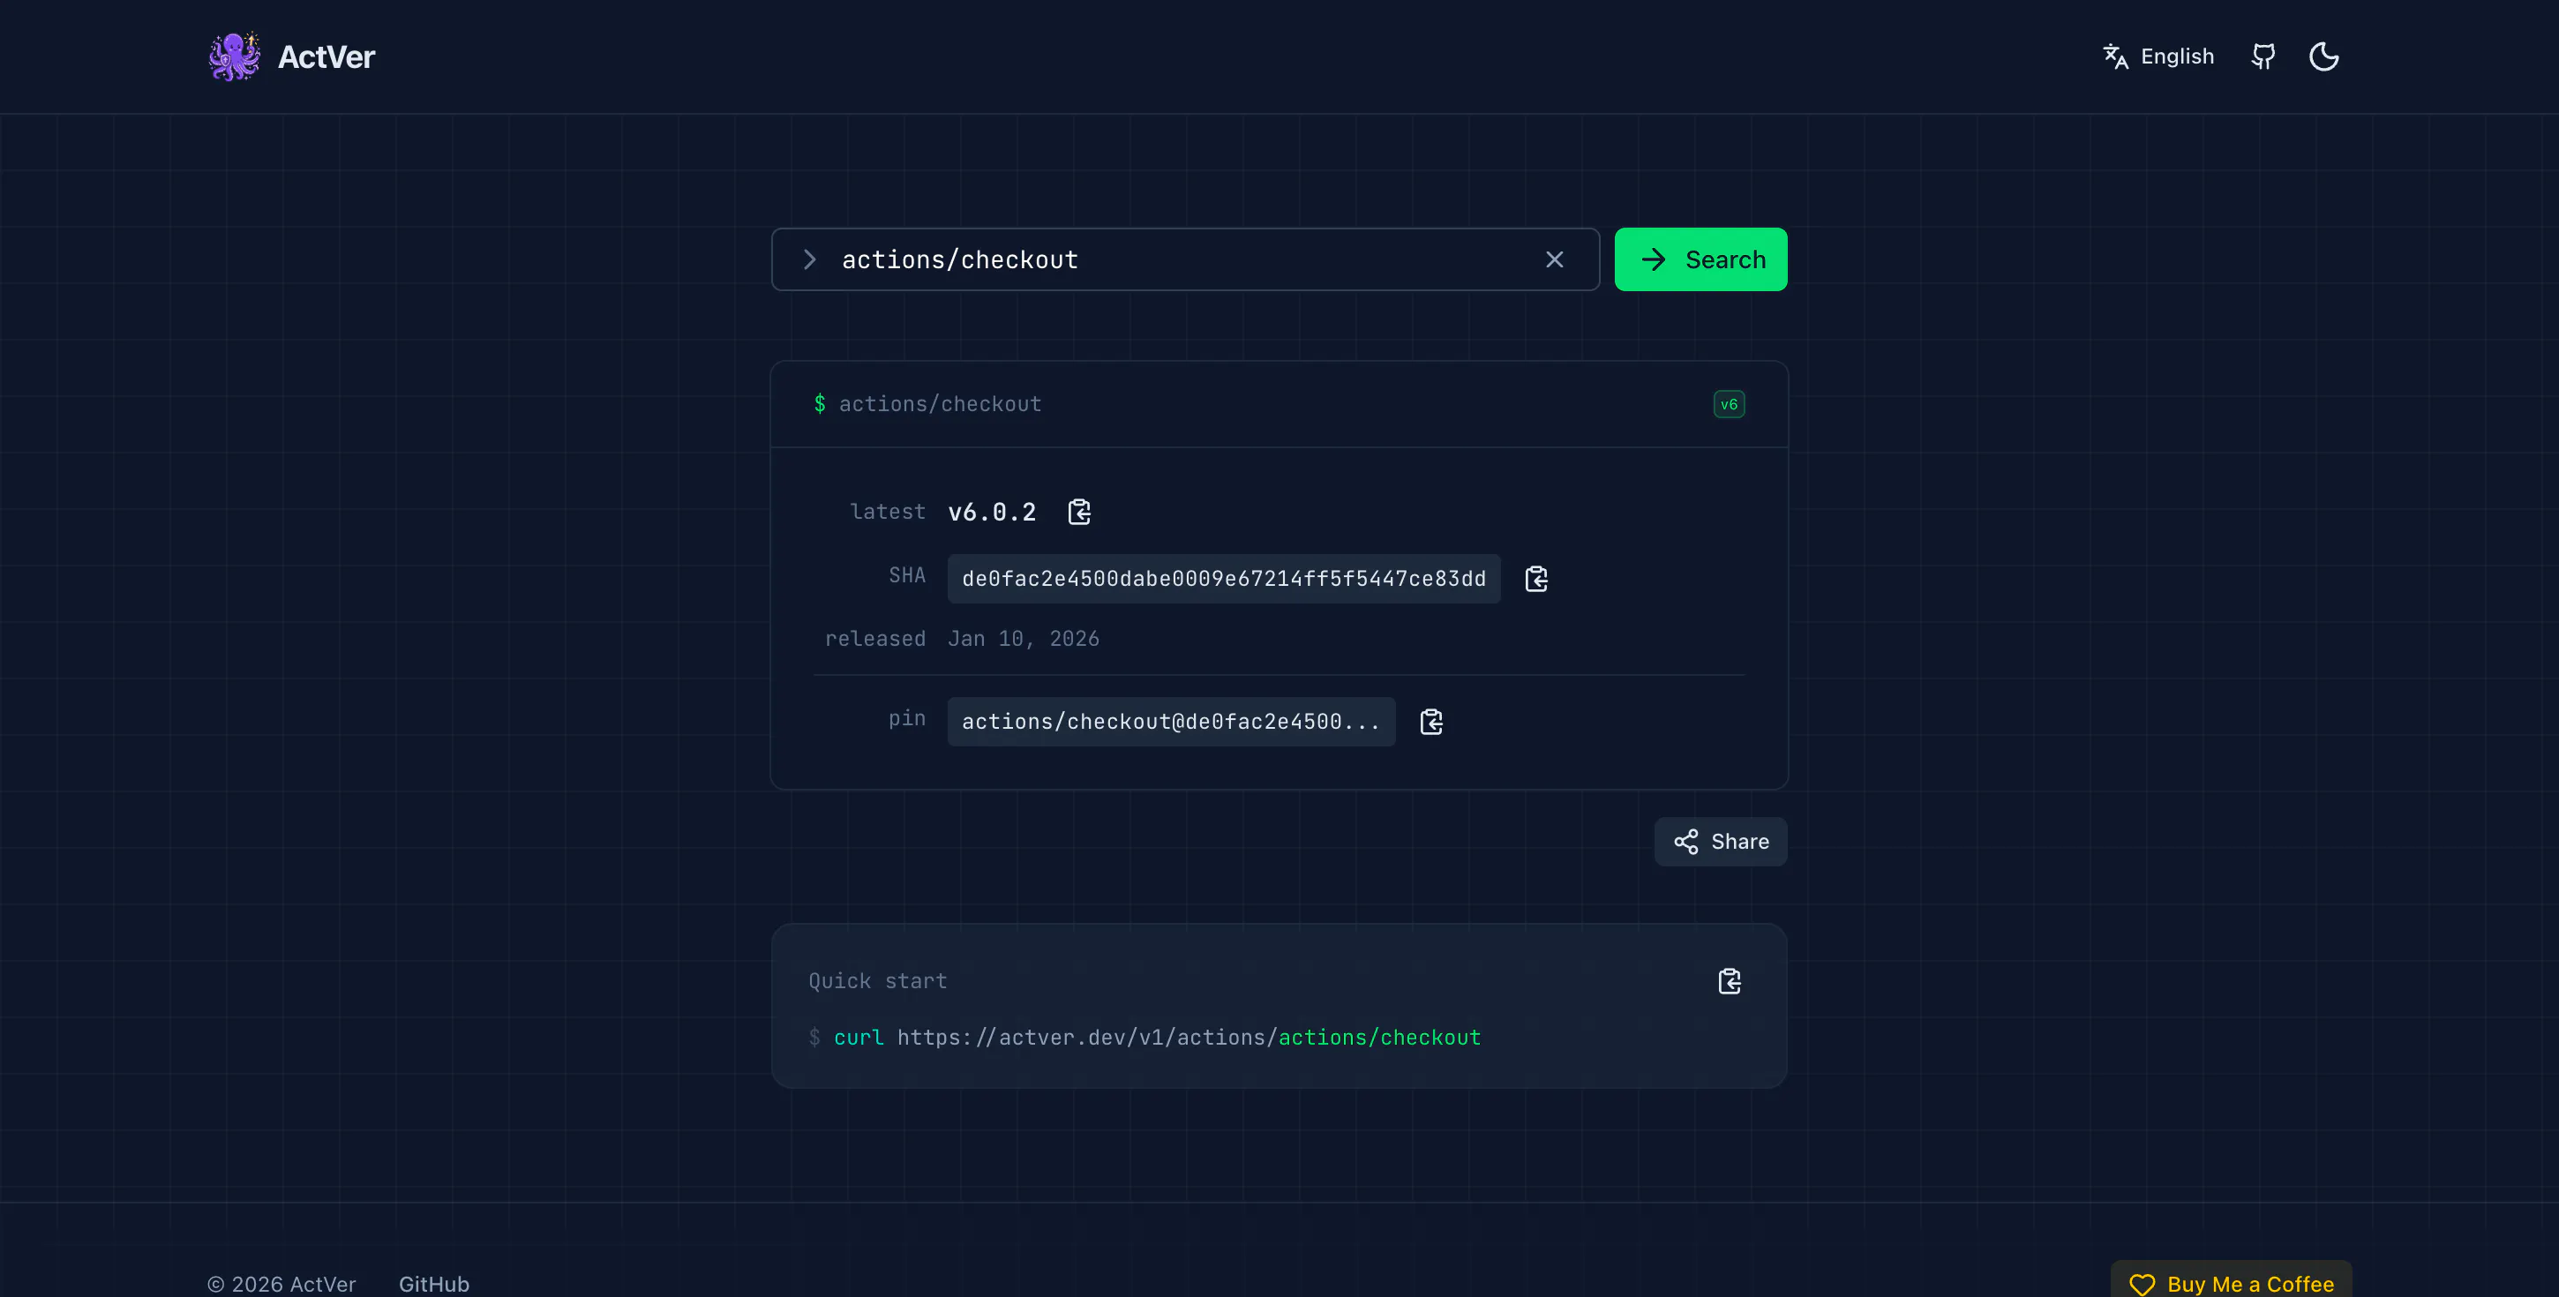2559x1297 pixels.
Task: Click the Quick start label
Action: tap(877, 981)
